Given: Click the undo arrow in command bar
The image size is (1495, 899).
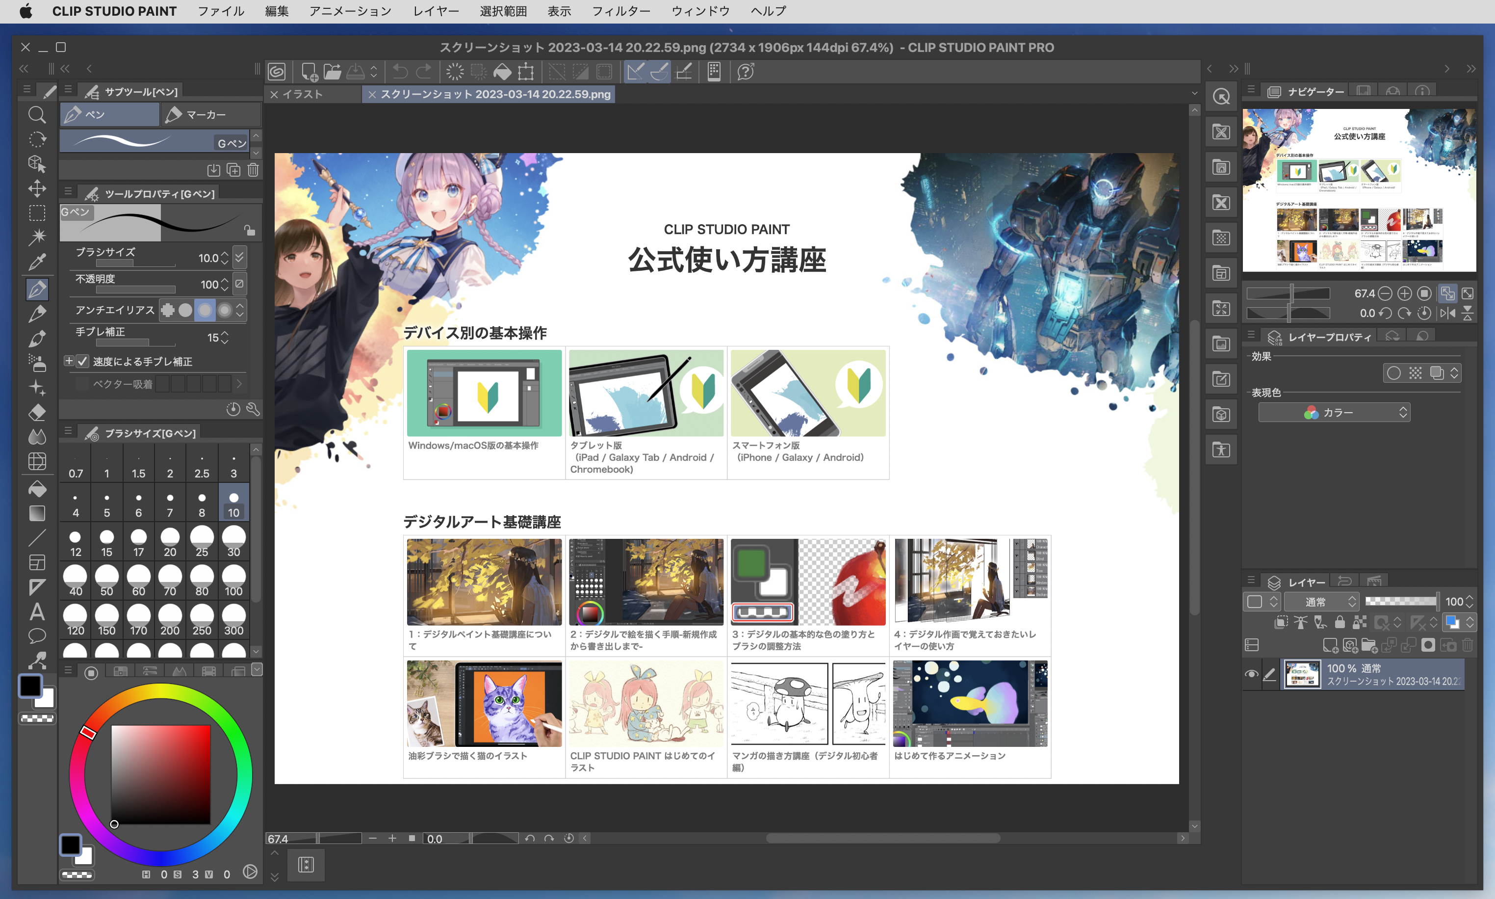Looking at the screenshot, I should [x=400, y=72].
